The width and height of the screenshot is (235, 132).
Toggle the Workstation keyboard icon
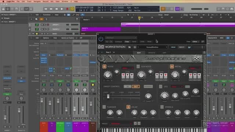(x=189, y=47)
